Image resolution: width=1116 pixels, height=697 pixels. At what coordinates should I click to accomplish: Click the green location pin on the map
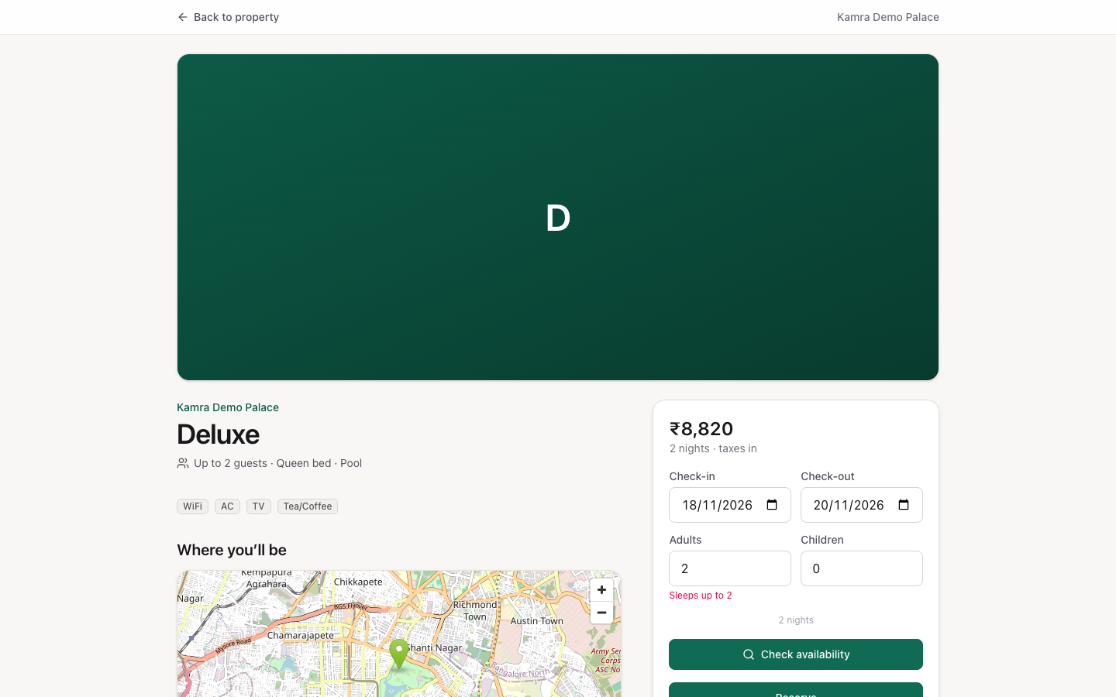[399, 654]
